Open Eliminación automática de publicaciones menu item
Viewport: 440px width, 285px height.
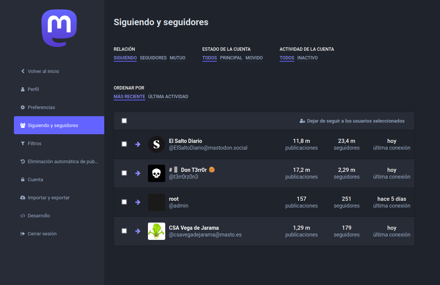(63, 161)
